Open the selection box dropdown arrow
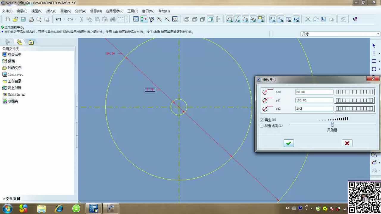This screenshot has height=214, width=381. point(127,19)
